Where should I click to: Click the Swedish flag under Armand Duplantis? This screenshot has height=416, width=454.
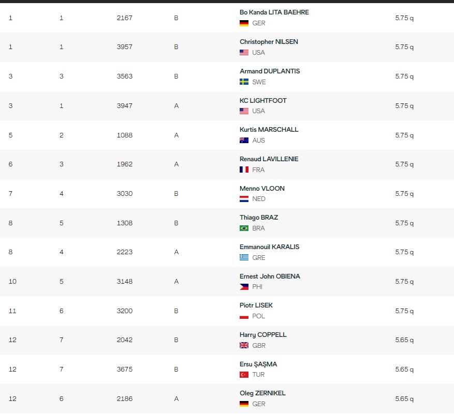pos(244,82)
